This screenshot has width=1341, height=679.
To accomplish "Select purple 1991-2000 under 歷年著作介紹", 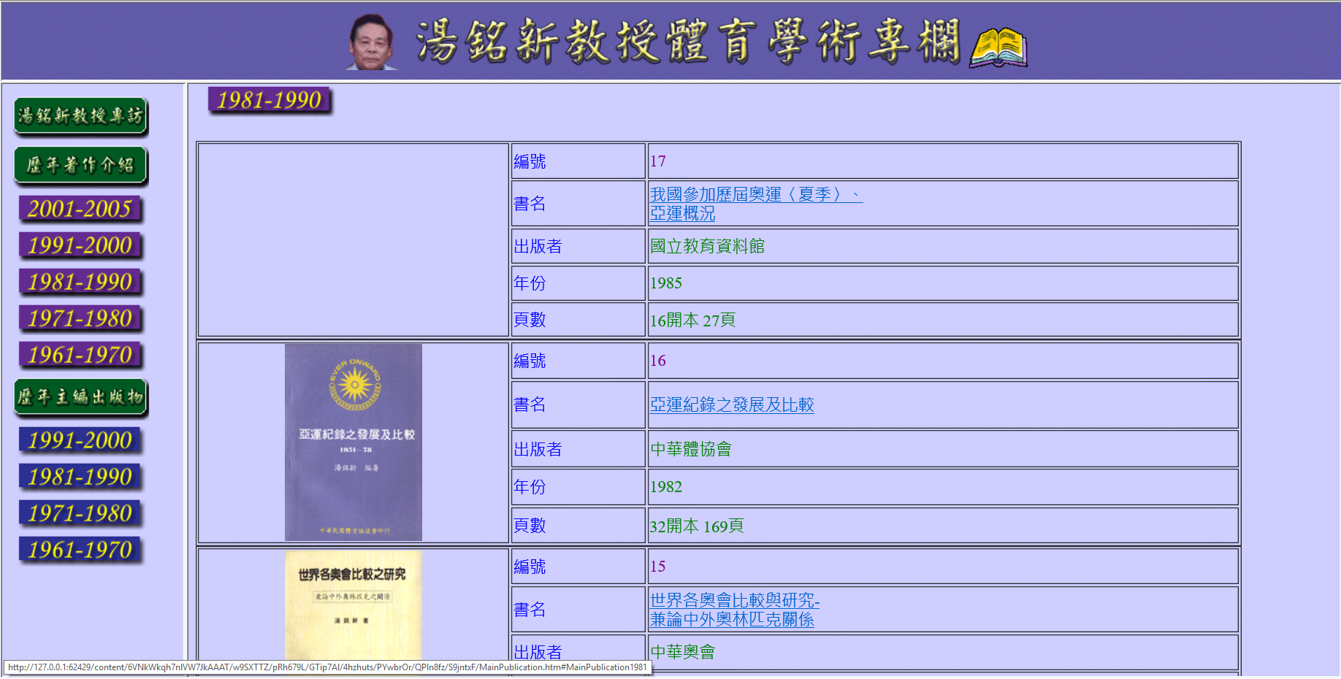I will pyautogui.click(x=80, y=246).
